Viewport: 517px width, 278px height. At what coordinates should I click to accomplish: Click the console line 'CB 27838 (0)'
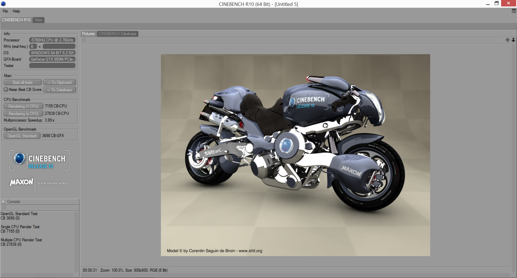click(11, 244)
